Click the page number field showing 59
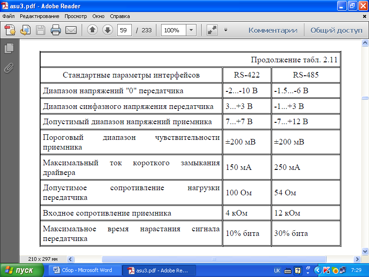 (x=124, y=30)
